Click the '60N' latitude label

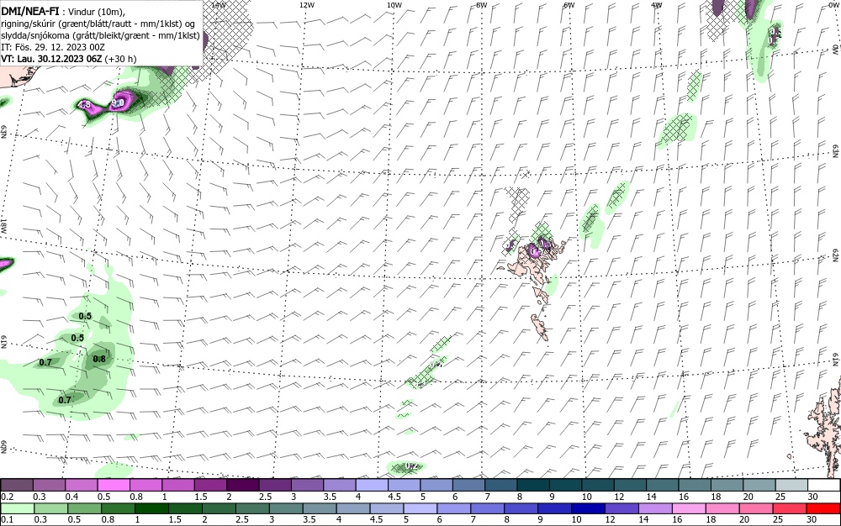(3, 447)
